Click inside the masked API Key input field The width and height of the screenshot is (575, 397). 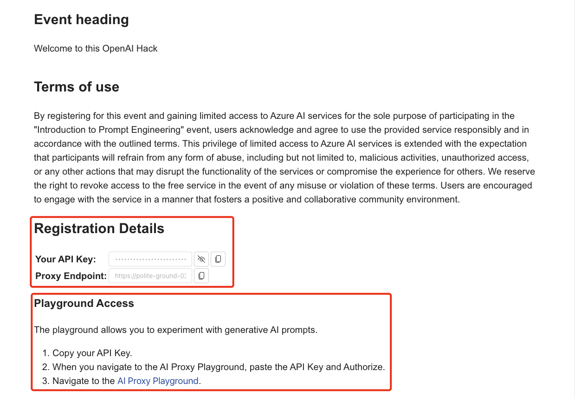pos(150,259)
